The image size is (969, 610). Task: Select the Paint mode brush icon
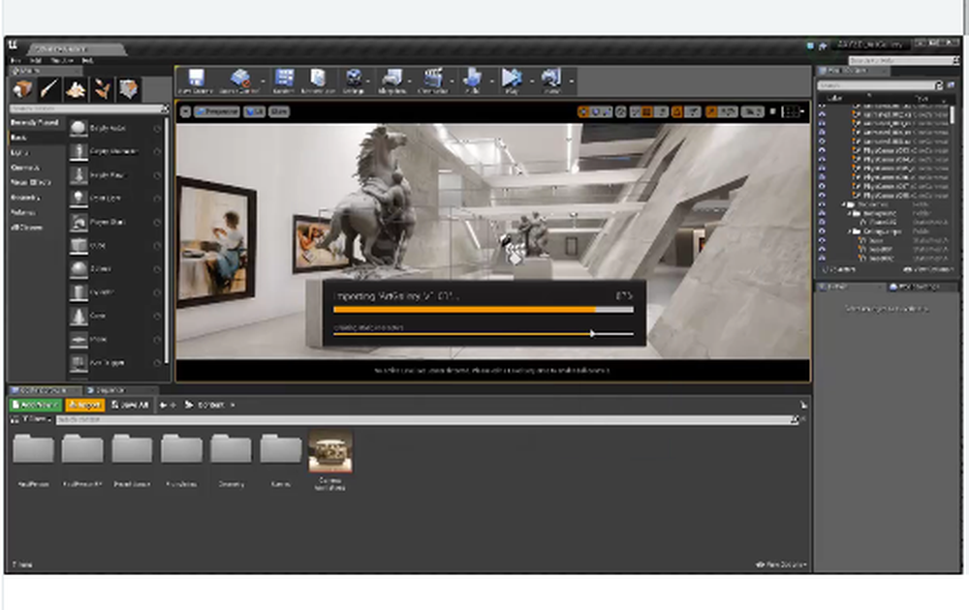(49, 89)
